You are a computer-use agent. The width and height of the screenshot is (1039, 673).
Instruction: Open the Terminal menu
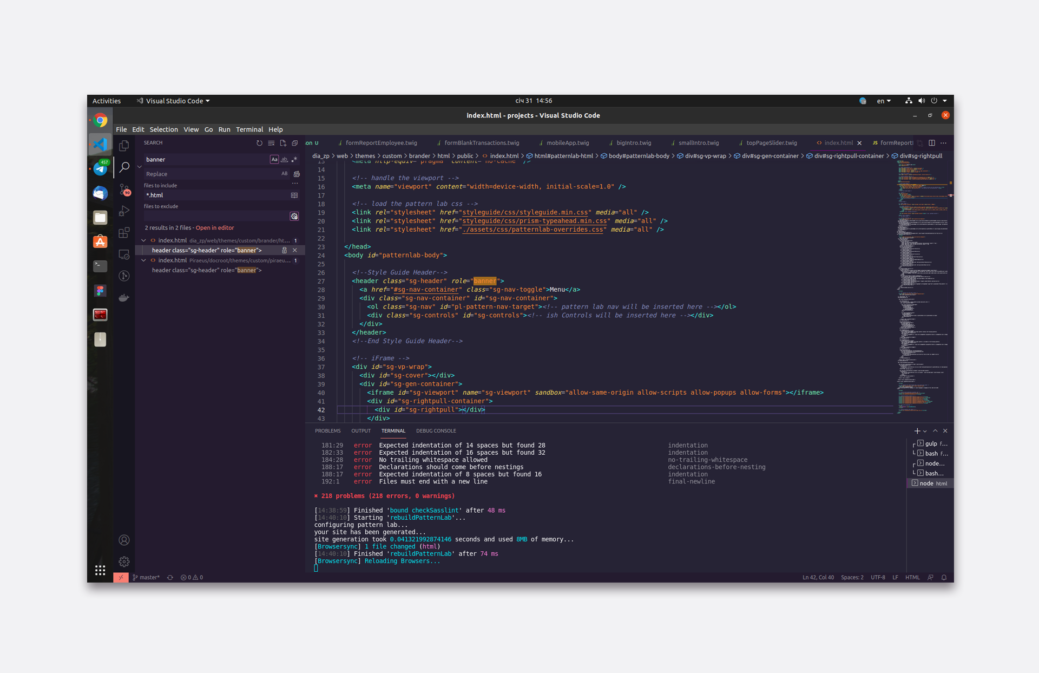pyautogui.click(x=249, y=129)
